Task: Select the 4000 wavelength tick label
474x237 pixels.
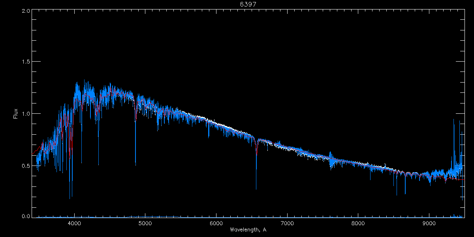Action: (74, 223)
